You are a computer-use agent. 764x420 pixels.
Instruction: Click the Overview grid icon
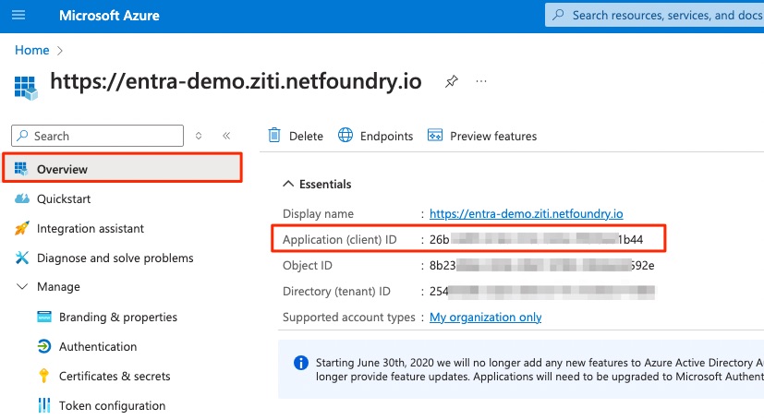click(x=21, y=168)
